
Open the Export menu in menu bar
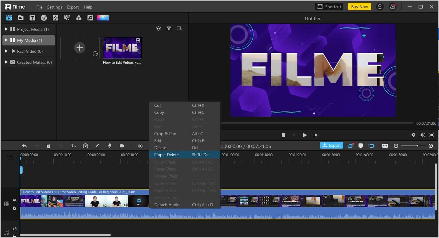click(73, 7)
